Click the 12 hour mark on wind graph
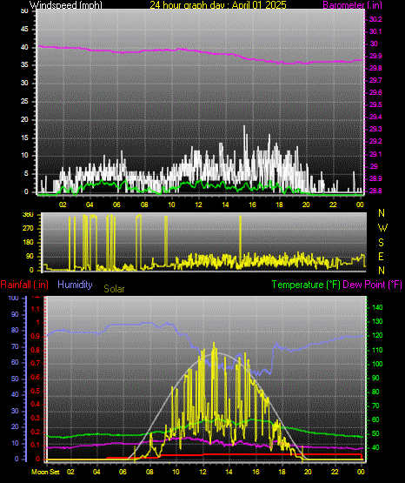 tap(198, 205)
